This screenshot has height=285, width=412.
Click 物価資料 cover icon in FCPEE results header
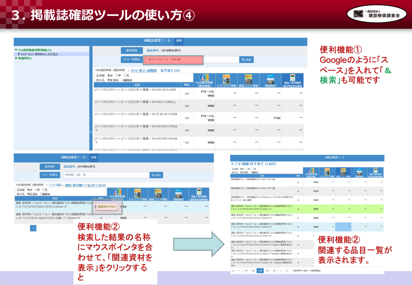(178, 193)
